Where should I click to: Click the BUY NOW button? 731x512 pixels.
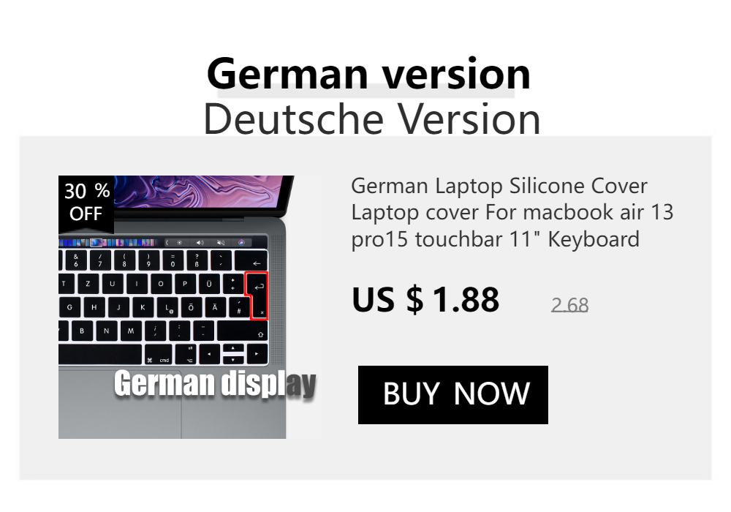452,394
